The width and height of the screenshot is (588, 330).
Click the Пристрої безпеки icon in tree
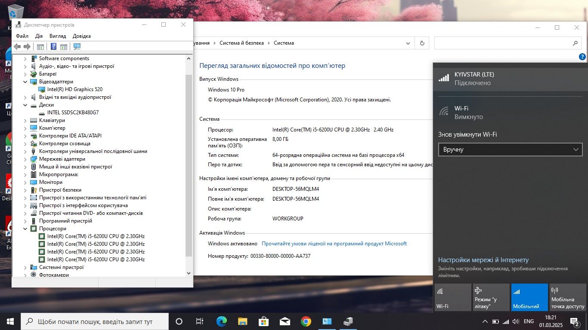[x=34, y=190]
